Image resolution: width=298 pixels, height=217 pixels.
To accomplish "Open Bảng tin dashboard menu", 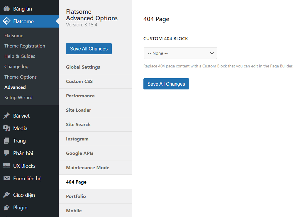I will click(29, 9).
